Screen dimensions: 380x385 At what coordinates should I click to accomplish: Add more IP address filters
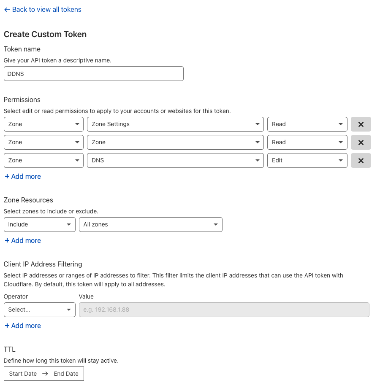[x=23, y=326]
